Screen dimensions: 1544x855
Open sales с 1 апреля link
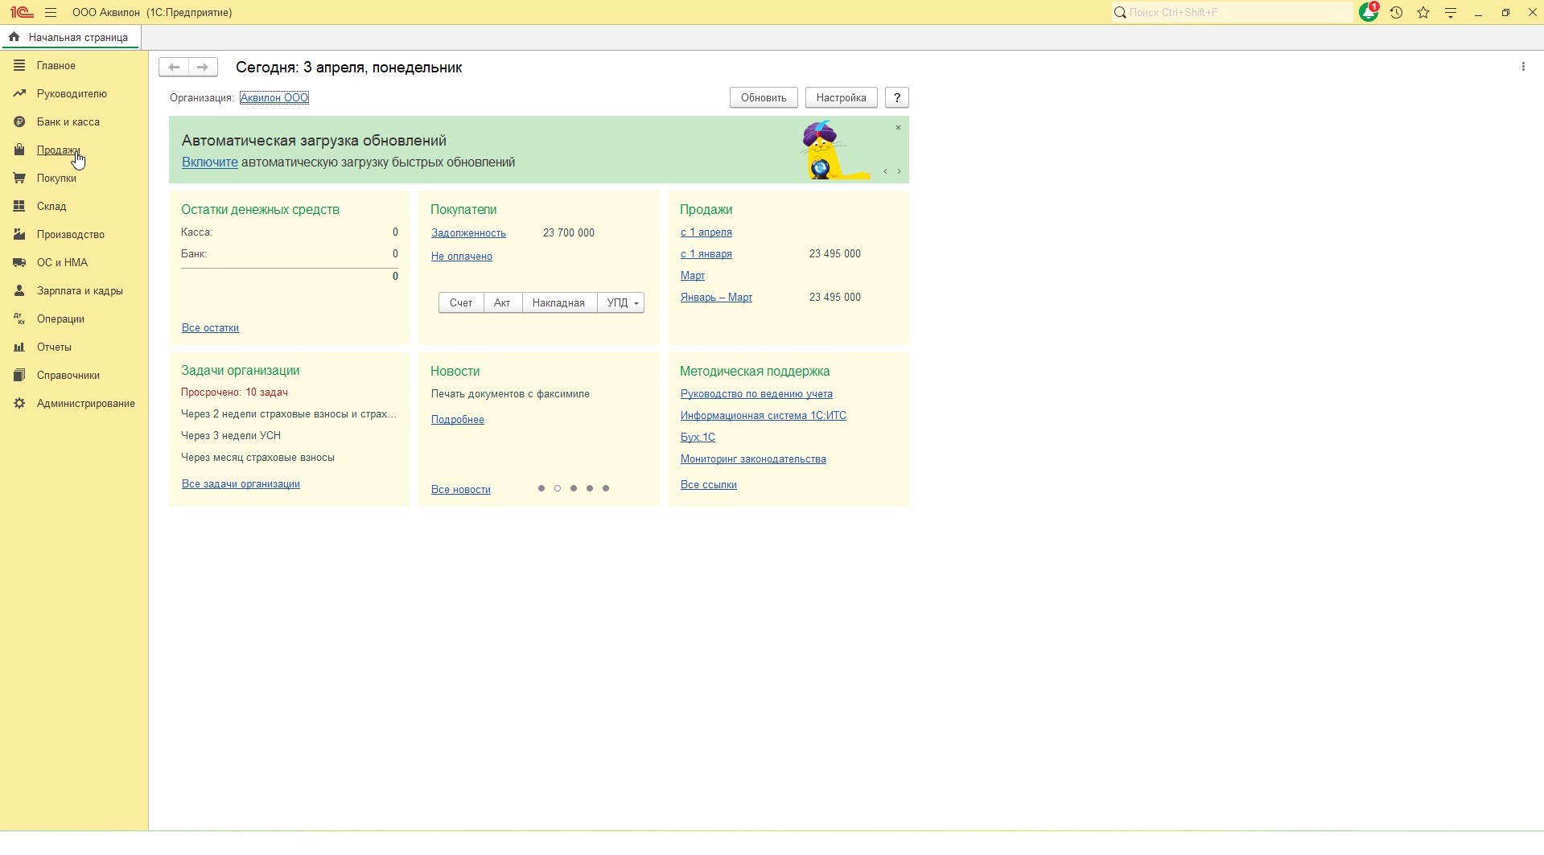[706, 232]
